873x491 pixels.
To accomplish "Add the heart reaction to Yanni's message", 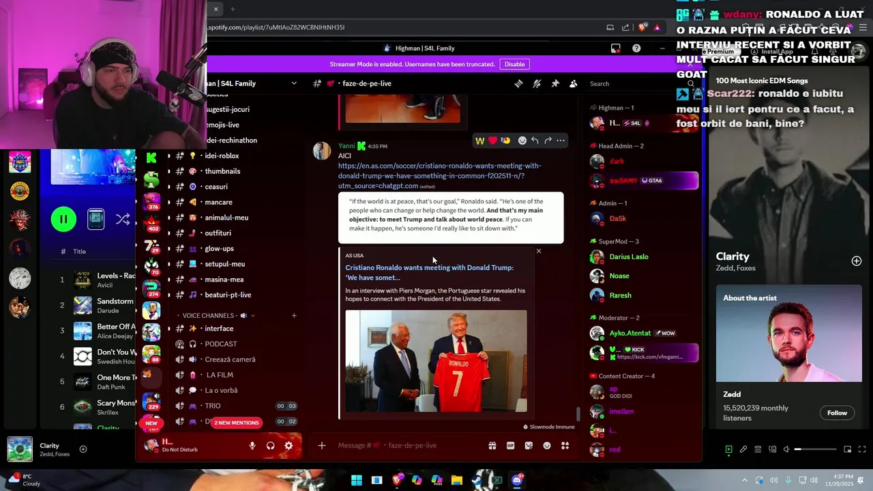I will (492, 140).
